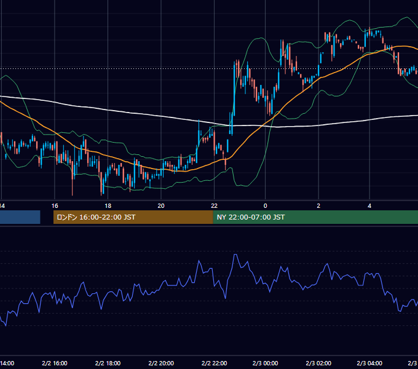Click the 4 hour label on the price chart axis
This screenshot has height=369, width=418.
369,206
